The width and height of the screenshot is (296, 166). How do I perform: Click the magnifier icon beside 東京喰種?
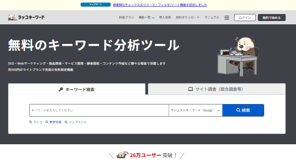pos(47,122)
